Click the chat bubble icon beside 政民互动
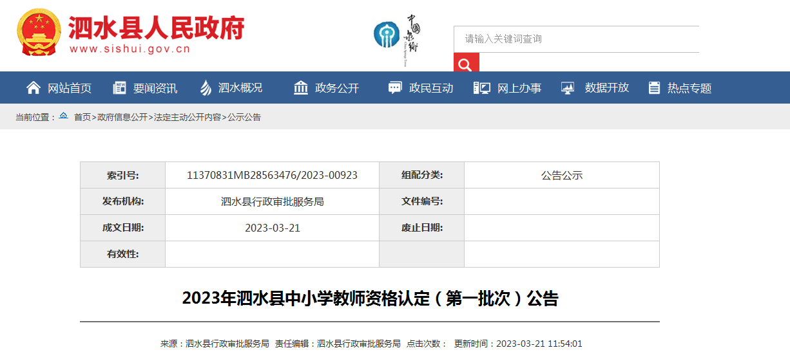790x359 pixels. (395, 88)
